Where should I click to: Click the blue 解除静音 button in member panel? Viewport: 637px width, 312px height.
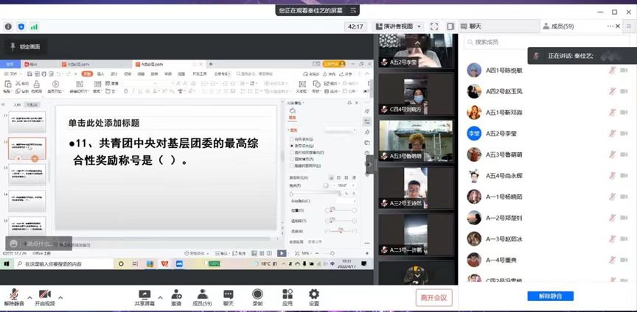pyautogui.click(x=550, y=296)
